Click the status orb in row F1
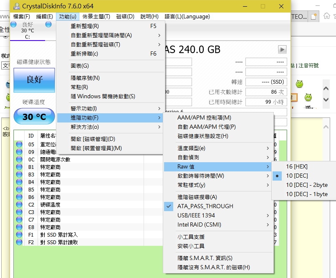Viewport: 336px width, 278px height. (19, 235)
